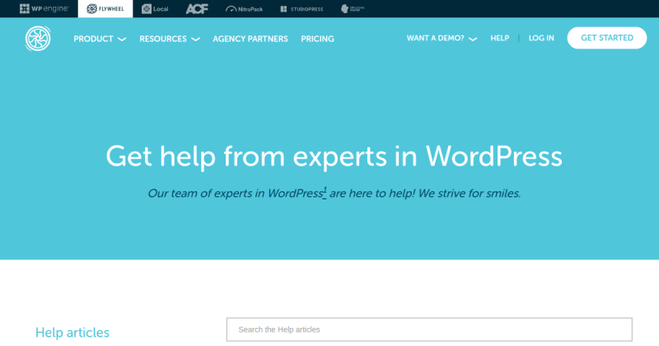Click the Get help from experts headline

334,157
